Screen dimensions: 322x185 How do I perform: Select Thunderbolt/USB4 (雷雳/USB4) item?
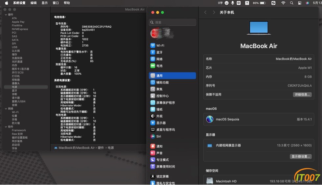pos(18,102)
